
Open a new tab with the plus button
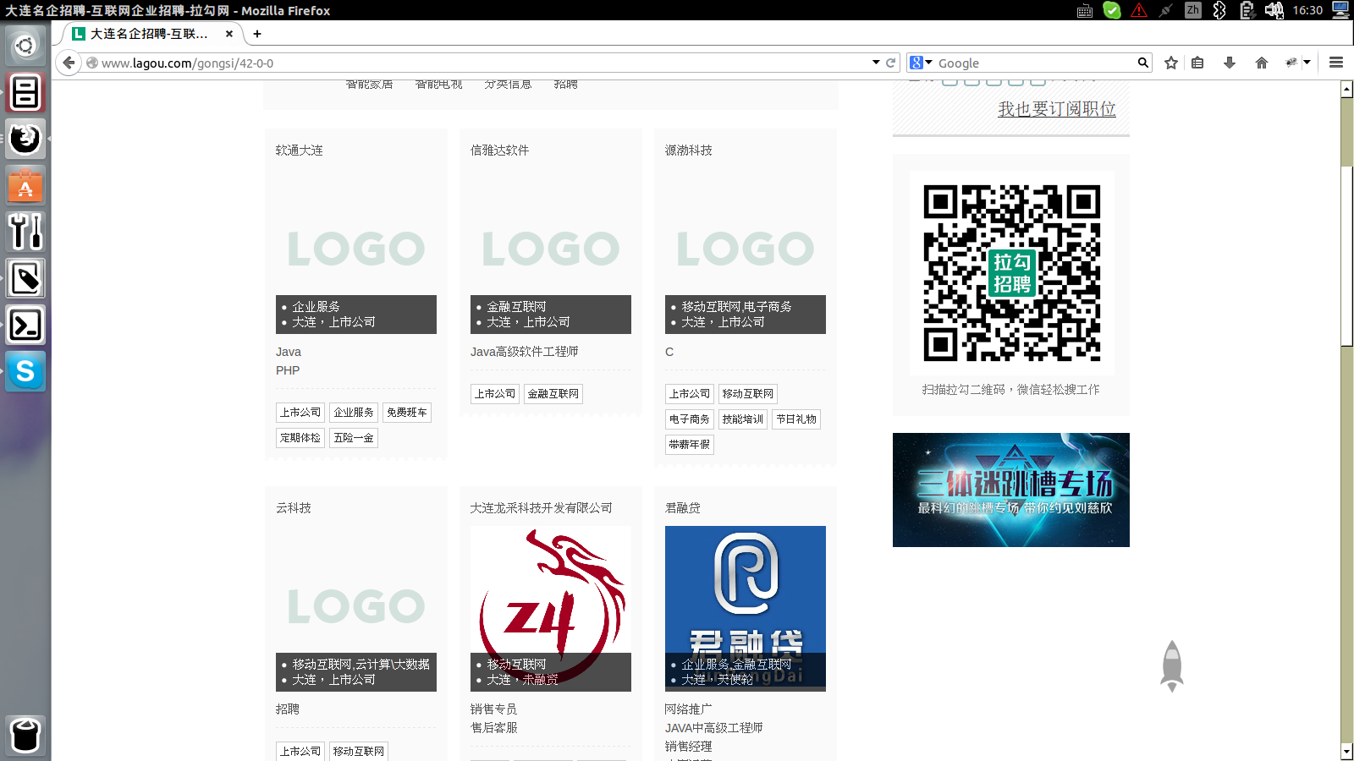[x=257, y=34]
